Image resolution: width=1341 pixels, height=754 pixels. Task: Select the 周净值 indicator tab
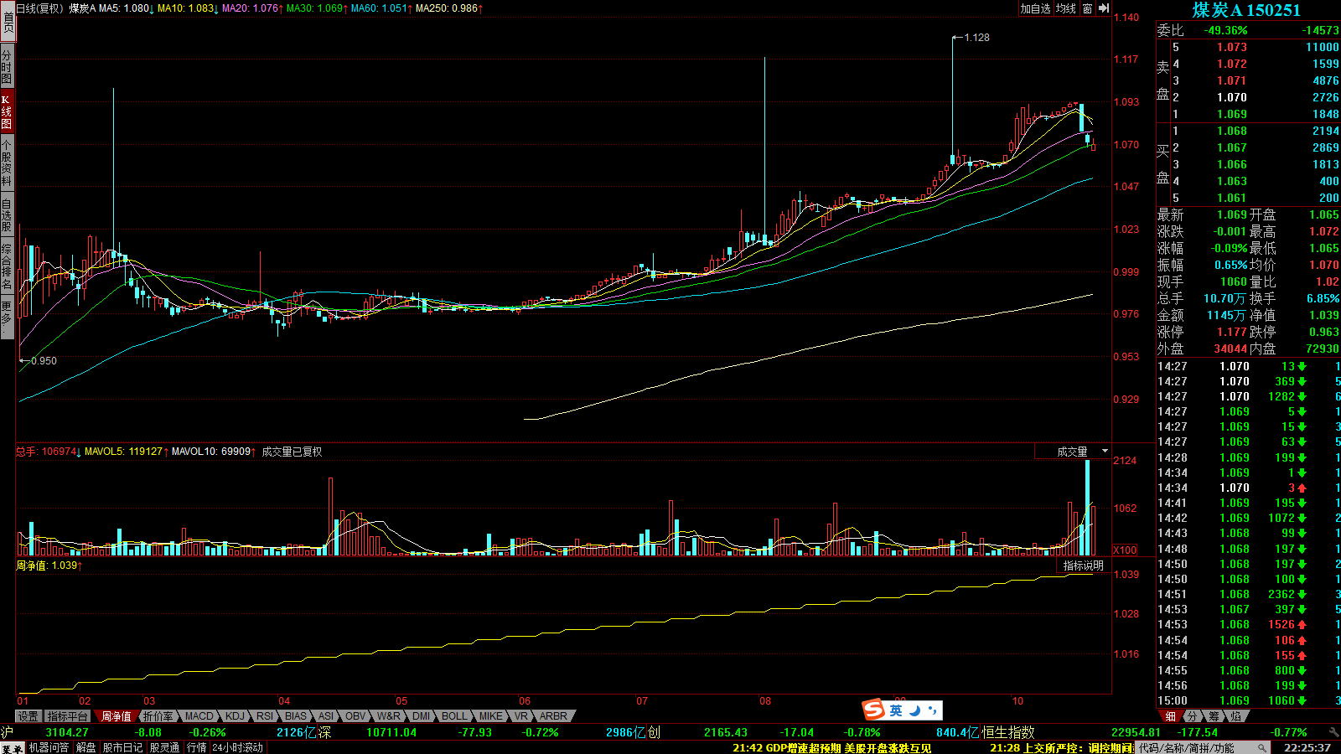click(x=116, y=716)
